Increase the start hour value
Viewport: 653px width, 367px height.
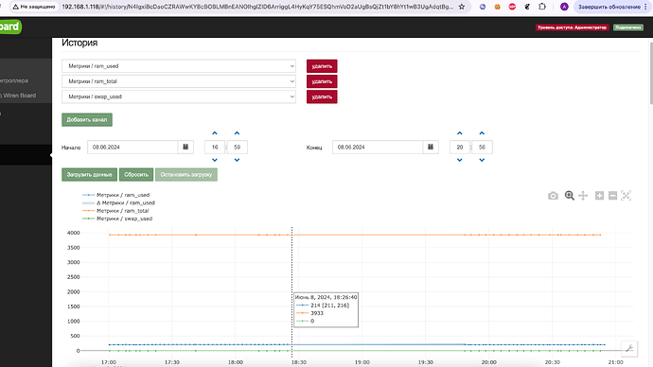point(215,133)
